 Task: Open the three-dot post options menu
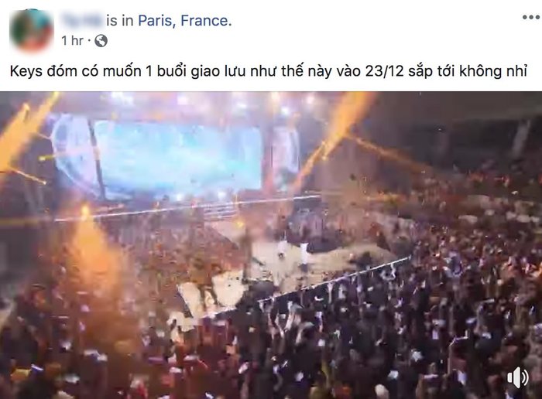tap(530, 17)
